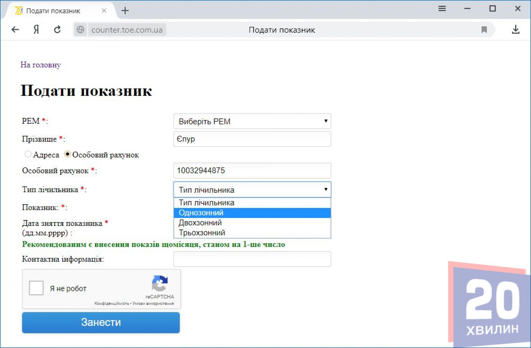Click the globe site info icon
The height and width of the screenshot is (348, 531).
[80, 29]
